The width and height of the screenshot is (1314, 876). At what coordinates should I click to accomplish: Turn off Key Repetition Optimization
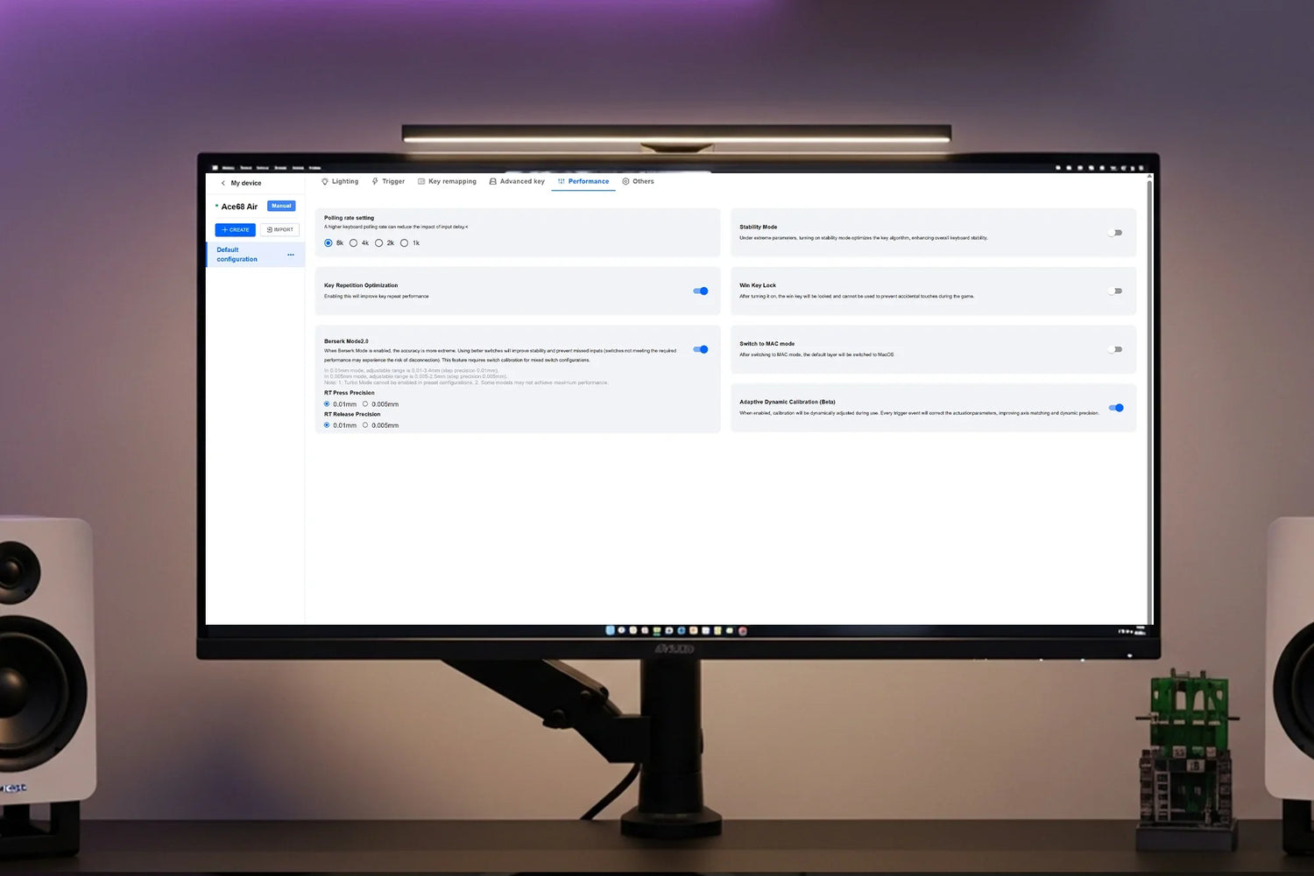[700, 291]
